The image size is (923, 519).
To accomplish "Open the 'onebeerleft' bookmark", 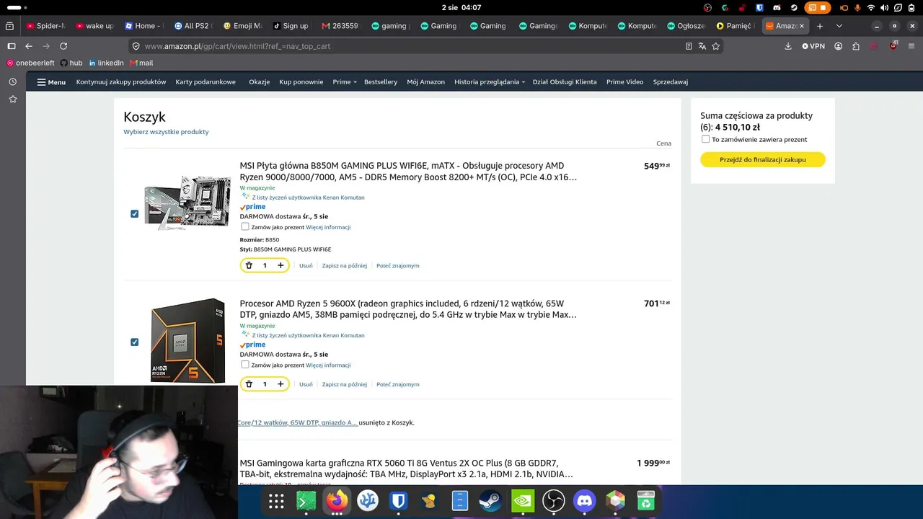I will [30, 63].
